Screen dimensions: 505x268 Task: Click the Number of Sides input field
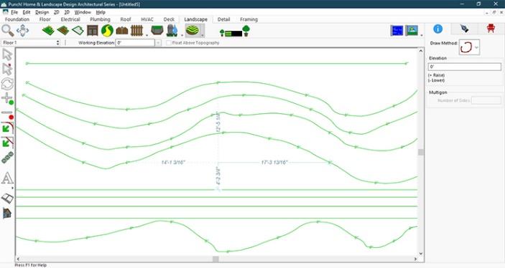pos(486,100)
